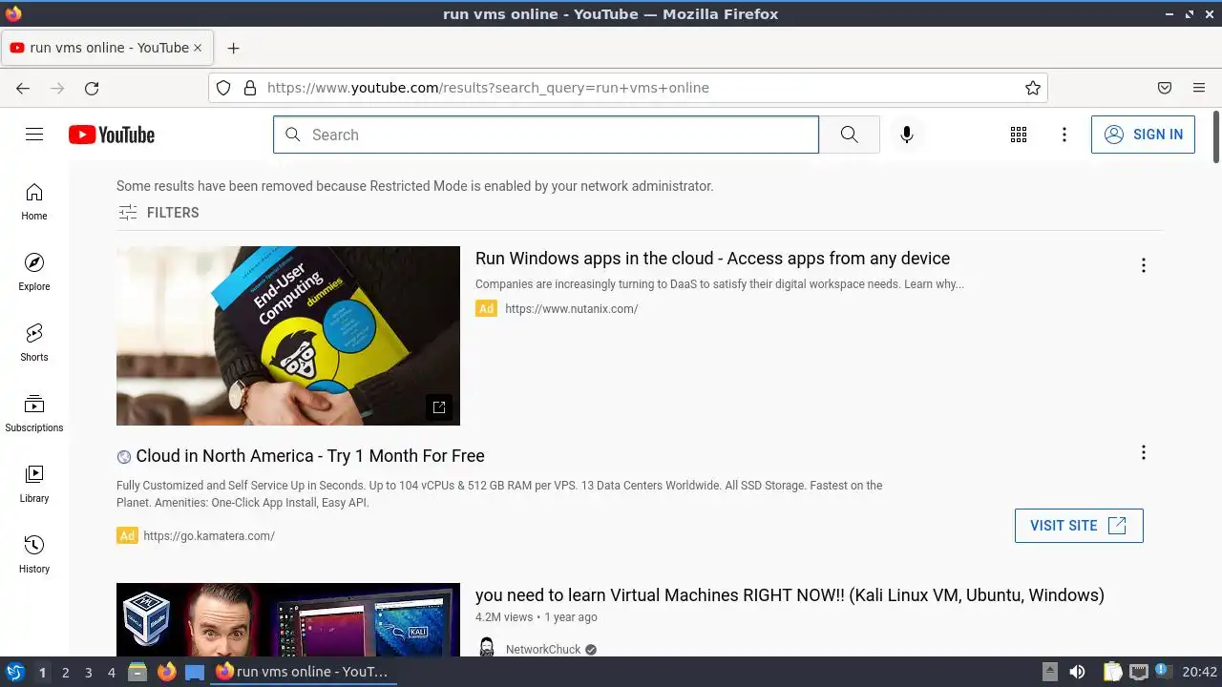Show site security padlock info
The image size is (1222, 687).
[250, 88]
